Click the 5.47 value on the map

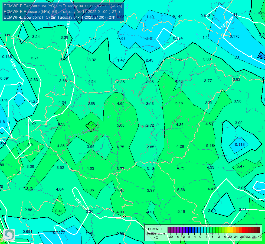(240, 166)
